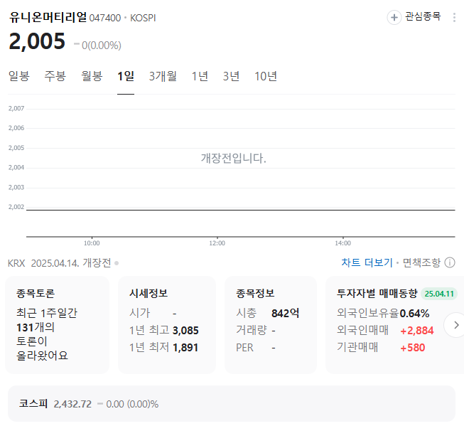Click the 131개의 discussion count text
Screen dimensions: 464x426
coord(36,327)
